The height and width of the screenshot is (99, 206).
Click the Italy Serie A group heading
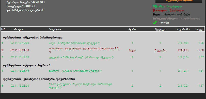[27, 66]
